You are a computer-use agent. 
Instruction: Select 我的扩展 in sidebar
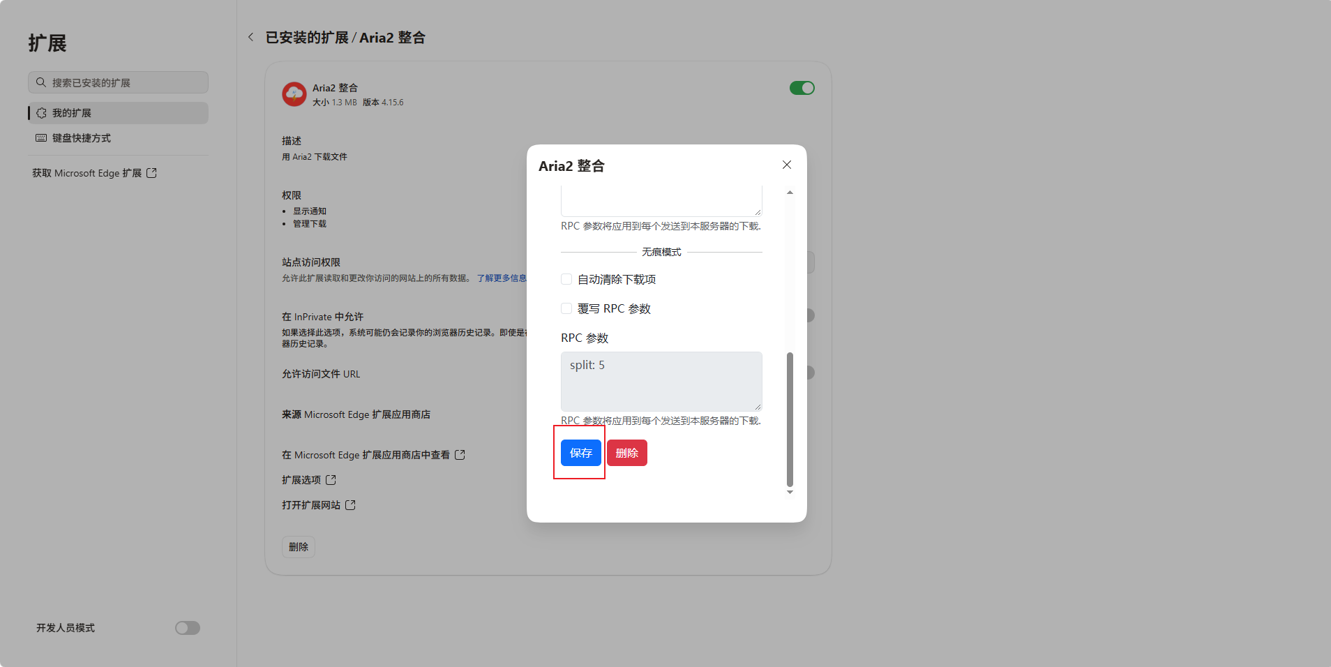tap(118, 113)
